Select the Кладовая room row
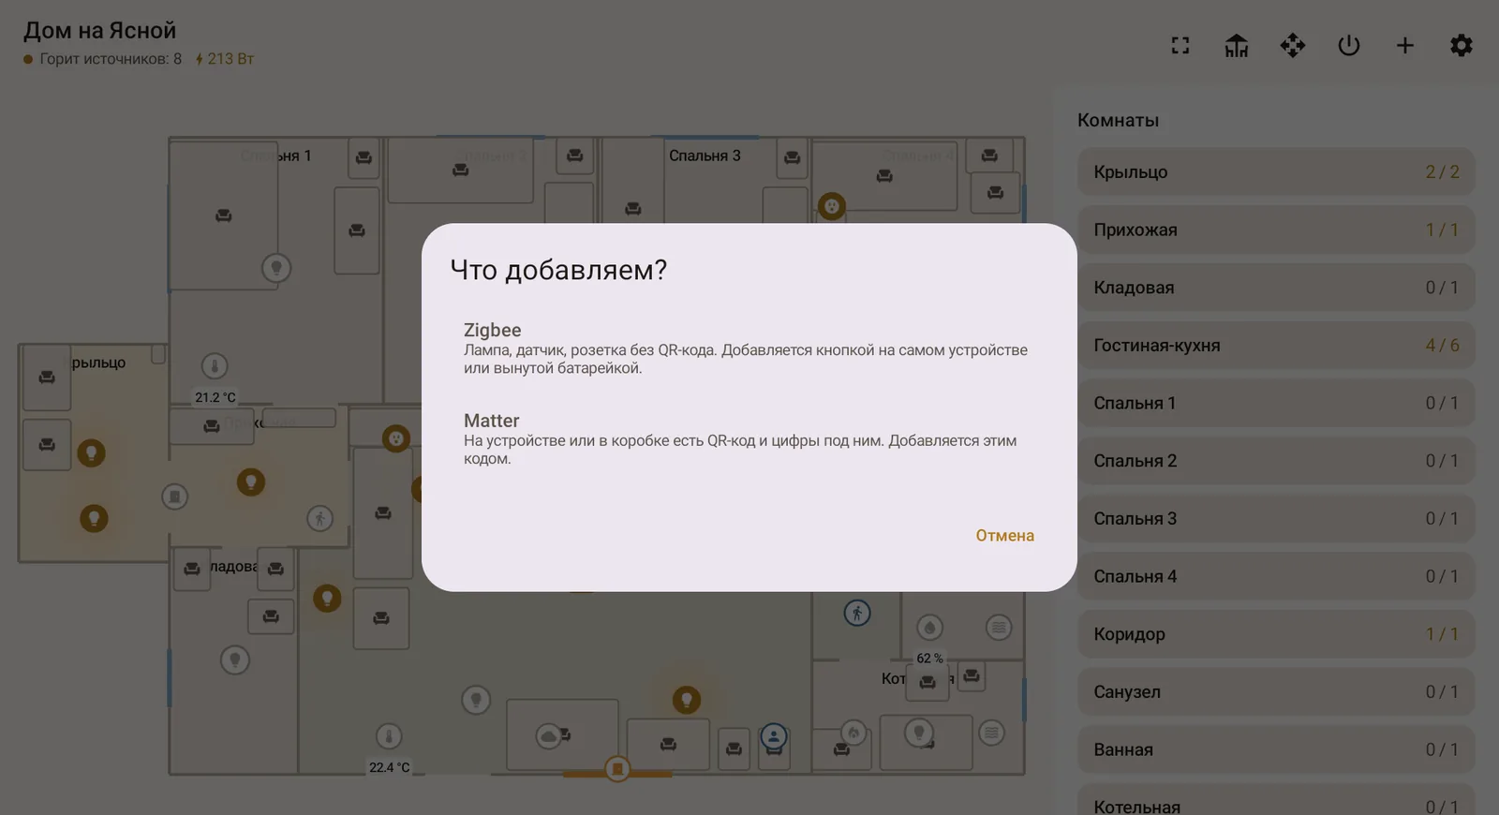Viewport: 1499px width, 815px height. point(1276,288)
